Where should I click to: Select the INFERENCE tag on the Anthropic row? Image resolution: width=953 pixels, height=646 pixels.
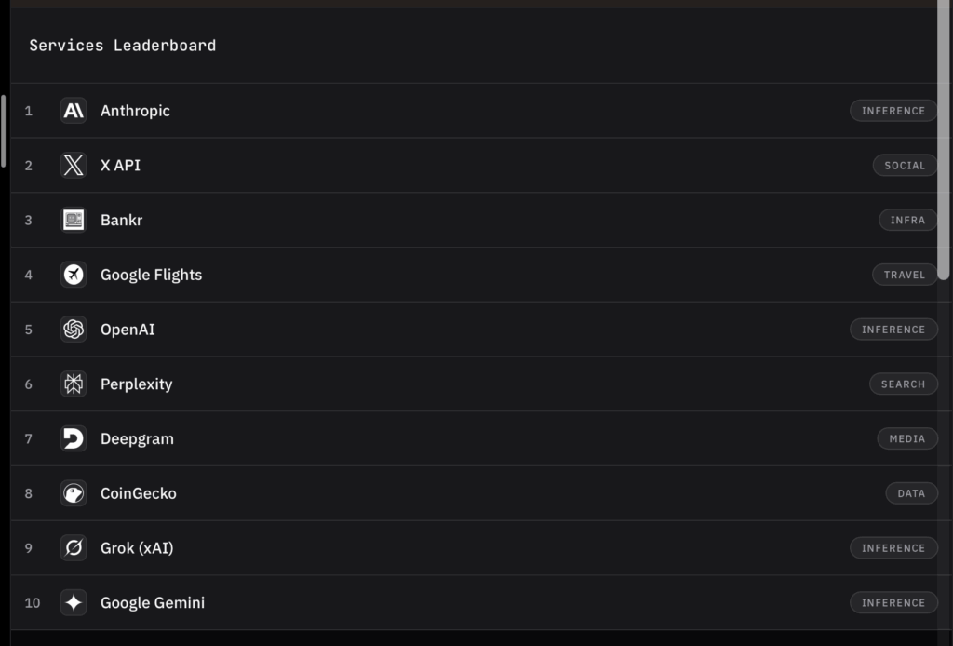pos(893,111)
